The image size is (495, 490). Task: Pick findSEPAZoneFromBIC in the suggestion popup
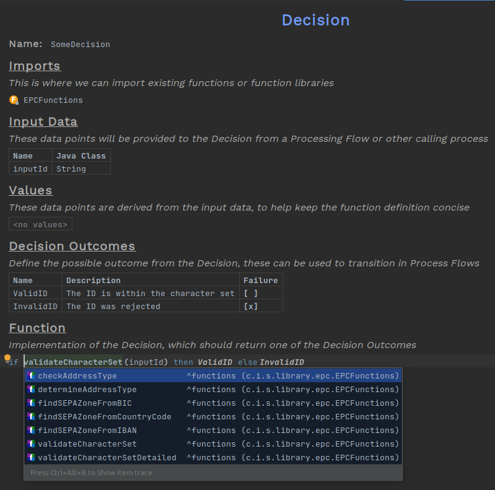(213, 403)
